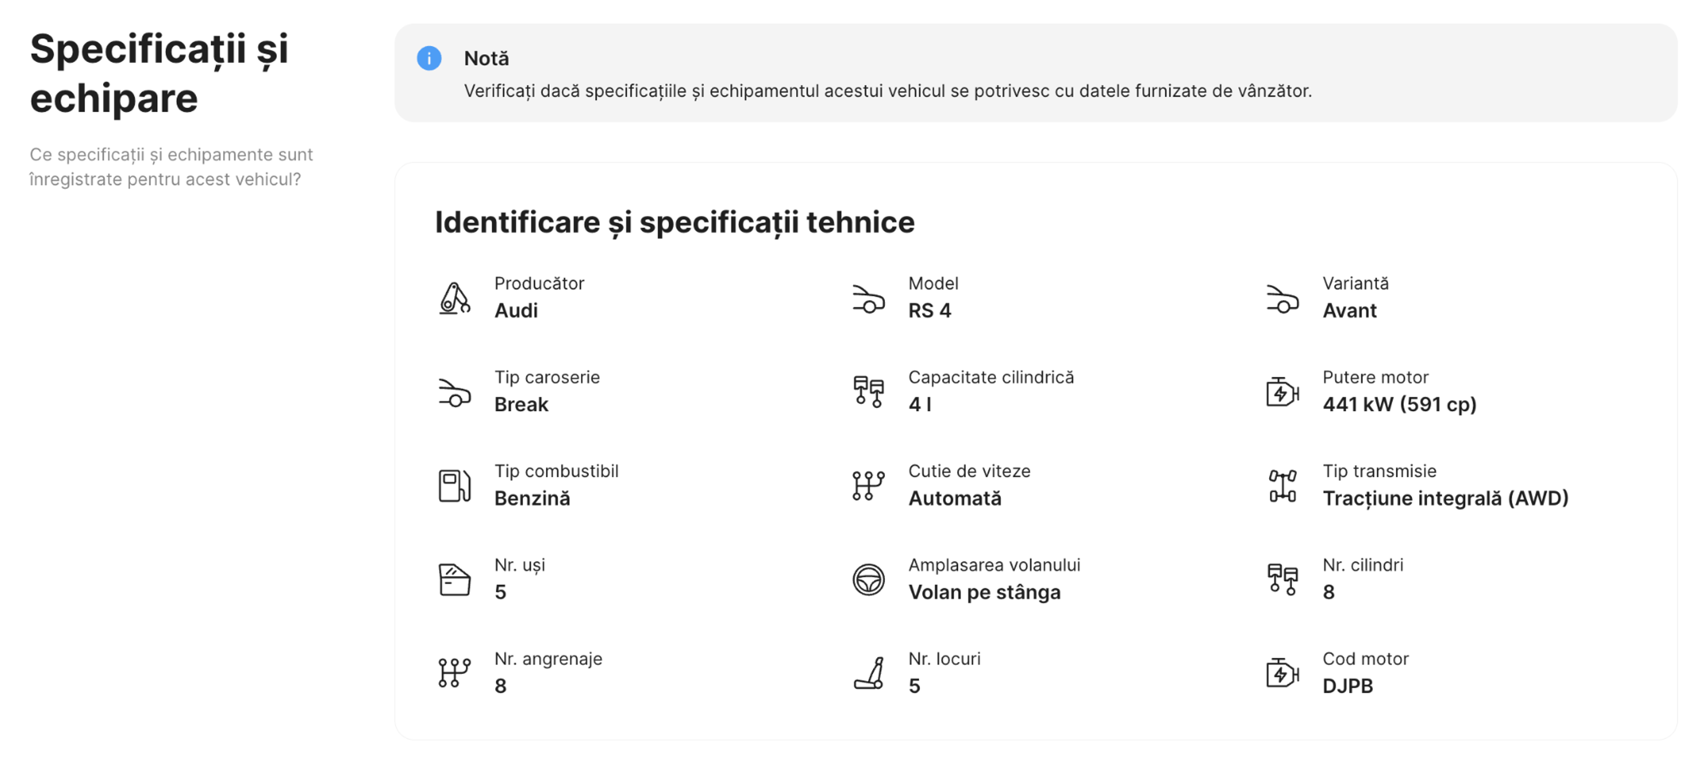
Task: Click the Putere motor engine power icon
Action: coord(1283,392)
